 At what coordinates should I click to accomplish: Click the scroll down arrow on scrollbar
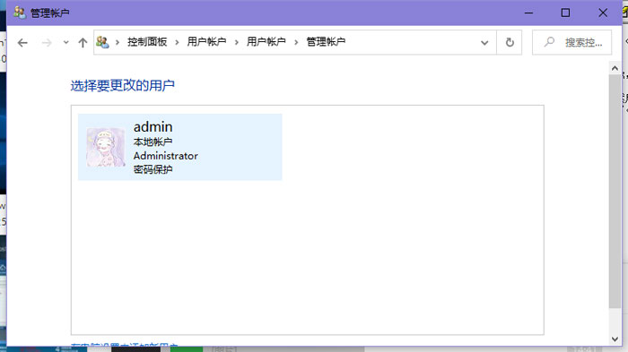click(x=615, y=339)
